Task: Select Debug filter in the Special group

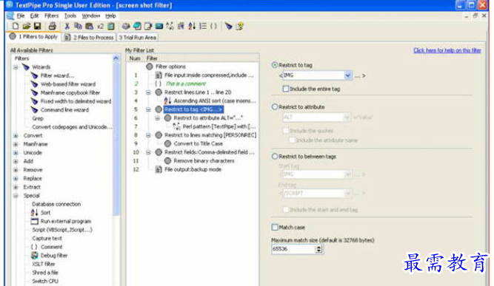Action: pyautogui.click(x=54, y=256)
